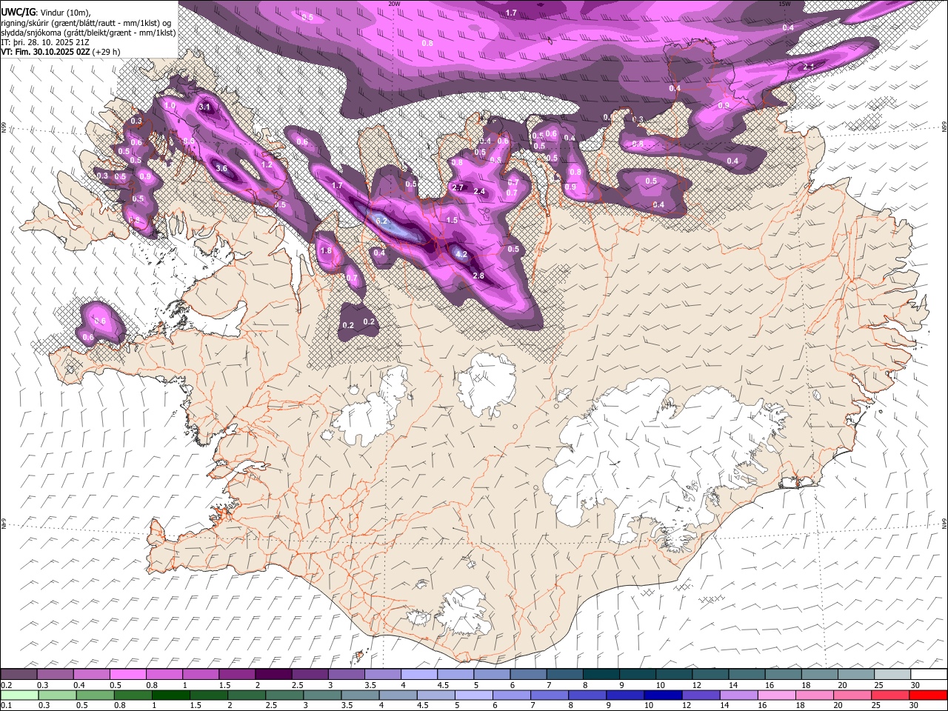Click the valid time VT: Fim. 30.10.2025 02Z
The height and width of the screenshot is (711, 948).
coord(46,52)
